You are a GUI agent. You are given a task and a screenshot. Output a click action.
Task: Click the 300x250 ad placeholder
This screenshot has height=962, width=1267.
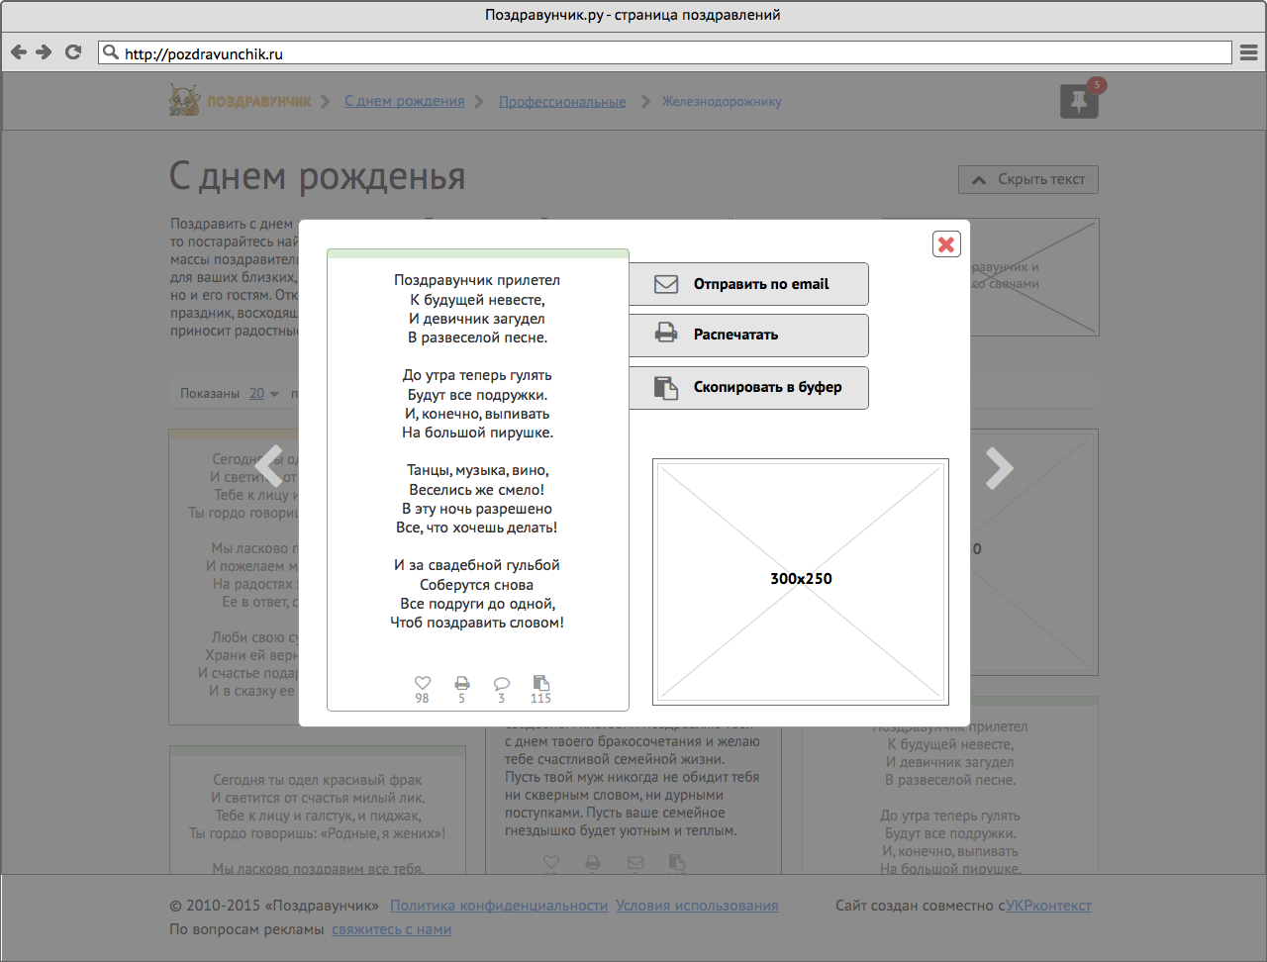point(801,582)
